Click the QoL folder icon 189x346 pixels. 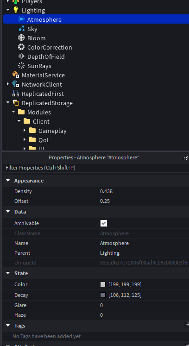tap(32, 140)
